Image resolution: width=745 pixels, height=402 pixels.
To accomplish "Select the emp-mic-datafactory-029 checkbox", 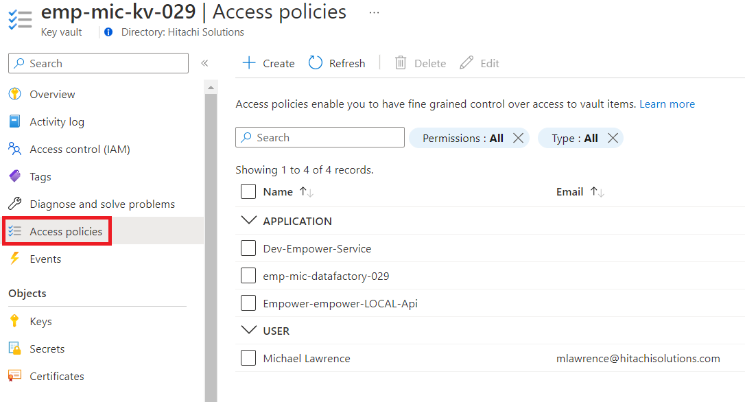I will [x=248, y=276].
